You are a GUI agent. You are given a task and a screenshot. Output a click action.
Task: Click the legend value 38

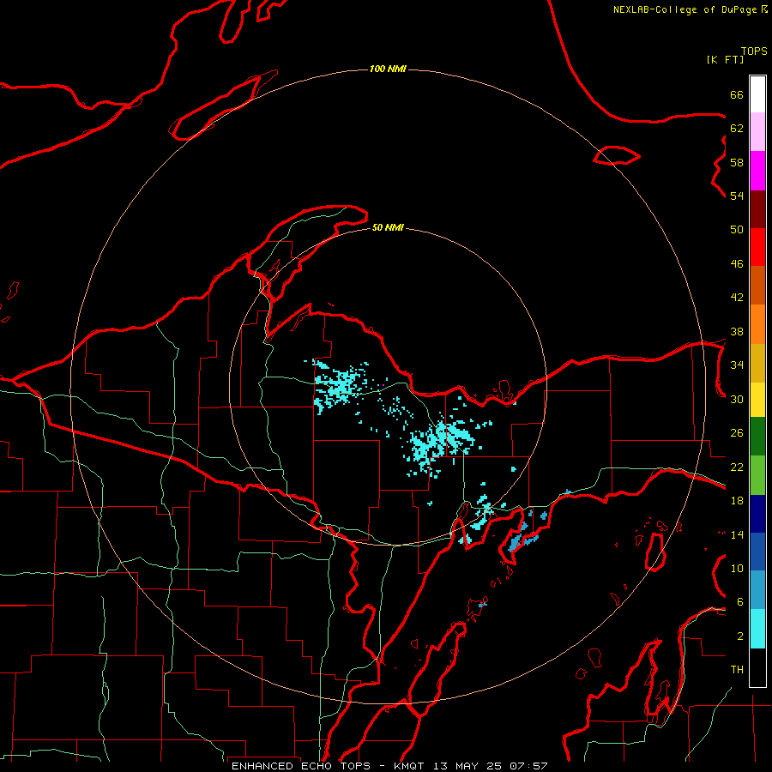(x=737, y=331)
